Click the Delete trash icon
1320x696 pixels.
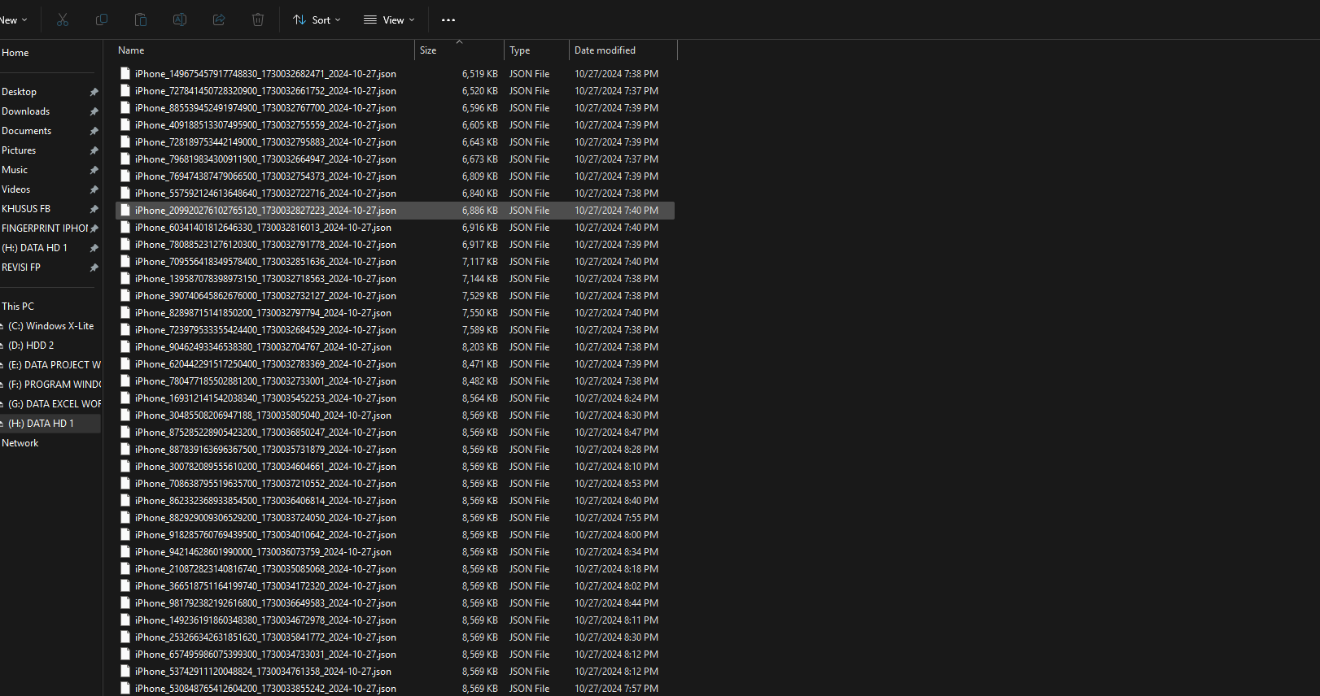pos(258,20)
